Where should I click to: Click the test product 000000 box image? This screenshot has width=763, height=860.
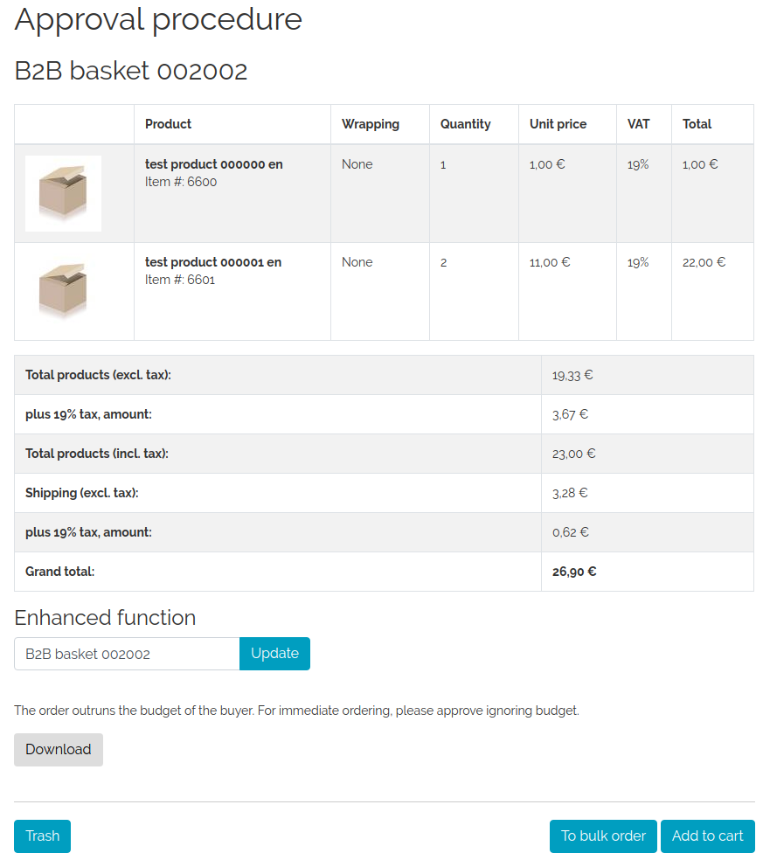[63, 193]
